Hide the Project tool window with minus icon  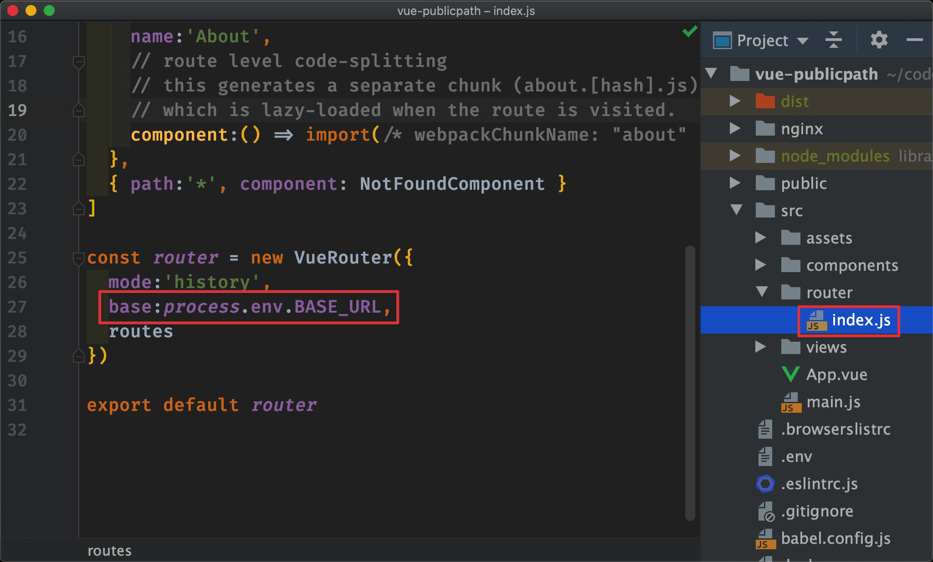914,40
